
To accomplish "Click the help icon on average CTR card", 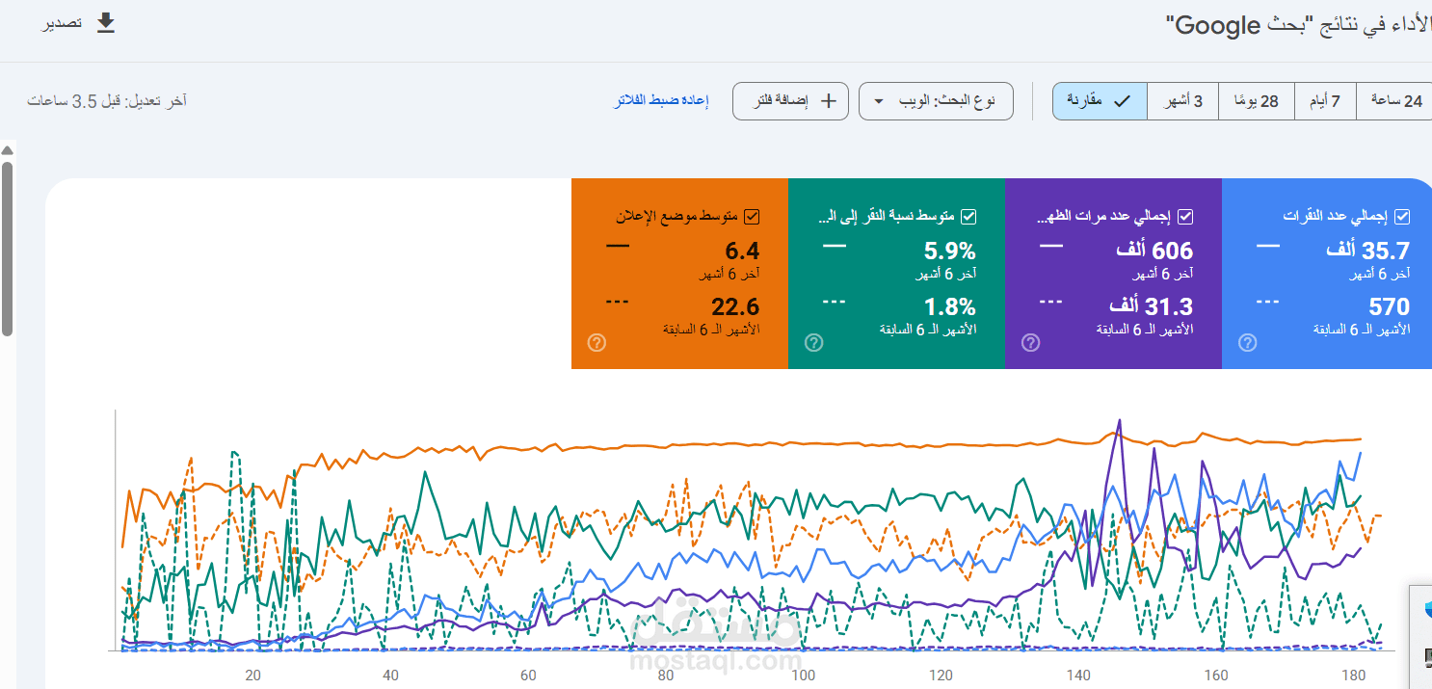I will (813, 341).
